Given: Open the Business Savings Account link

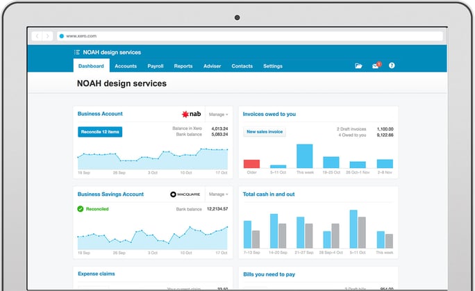Looking at the screenshot, I should point(110,194).
